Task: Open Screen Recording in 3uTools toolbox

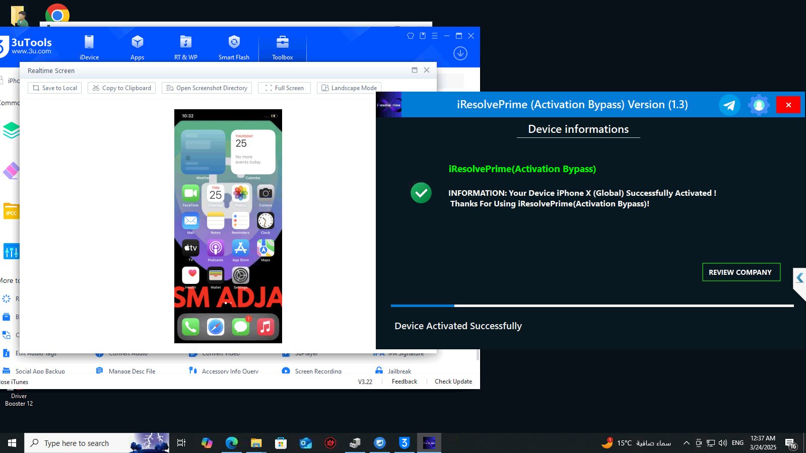Action: tap(312, 371)
